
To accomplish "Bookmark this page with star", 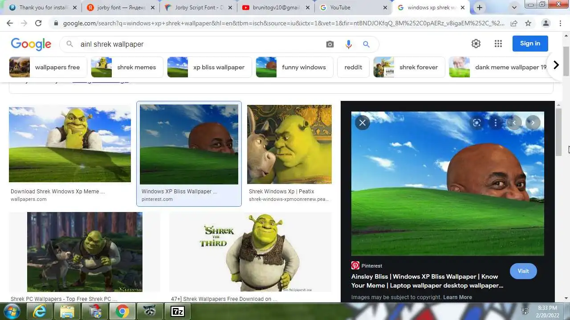I will 528,23.
